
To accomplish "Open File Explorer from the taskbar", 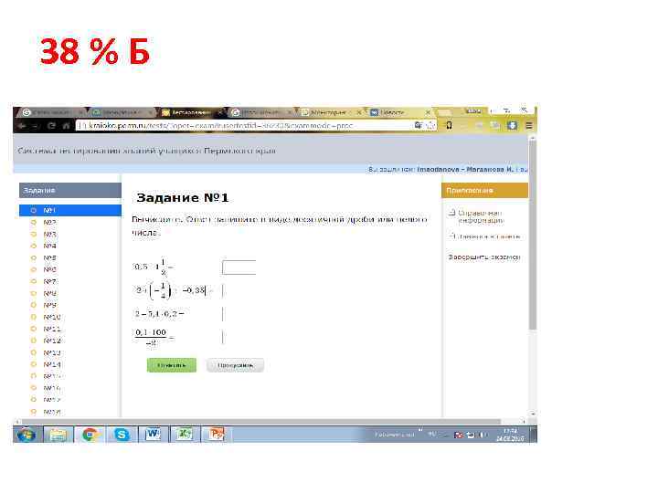I will click(58, 435).
